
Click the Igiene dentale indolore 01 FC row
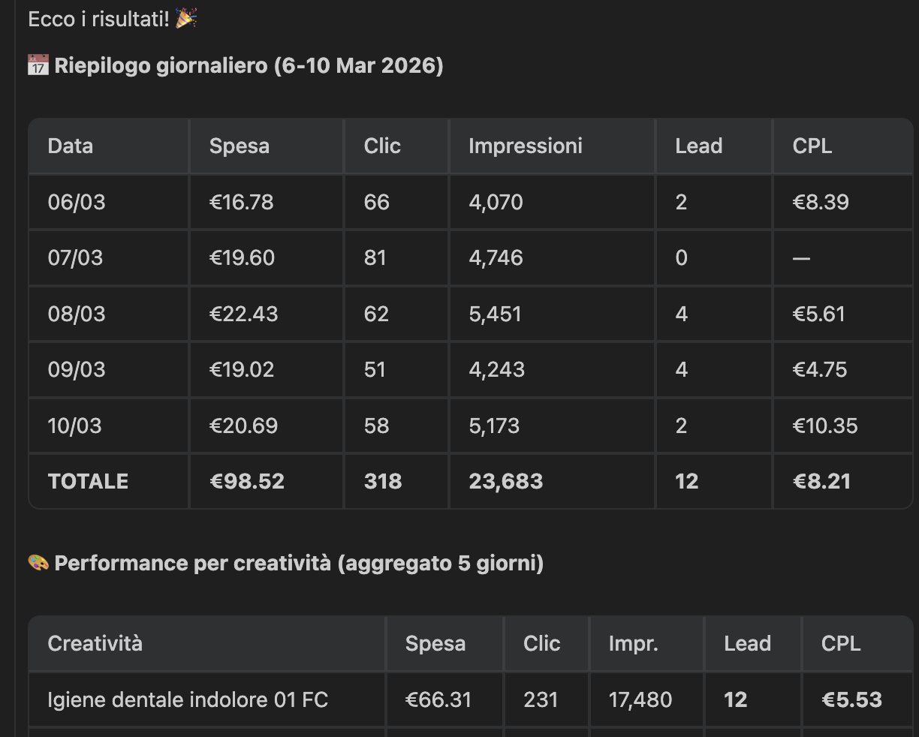pos(188,699)
